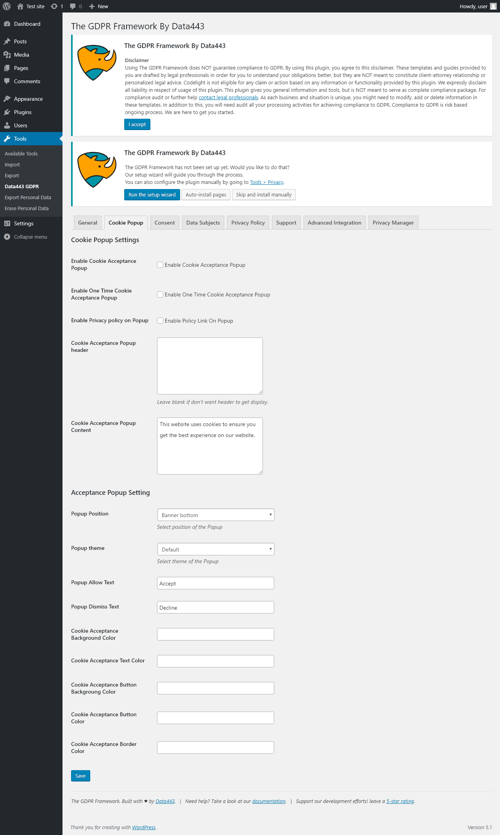The image size is (500, 835).
Task: Open the Consent tab
Action: [165, 223]
